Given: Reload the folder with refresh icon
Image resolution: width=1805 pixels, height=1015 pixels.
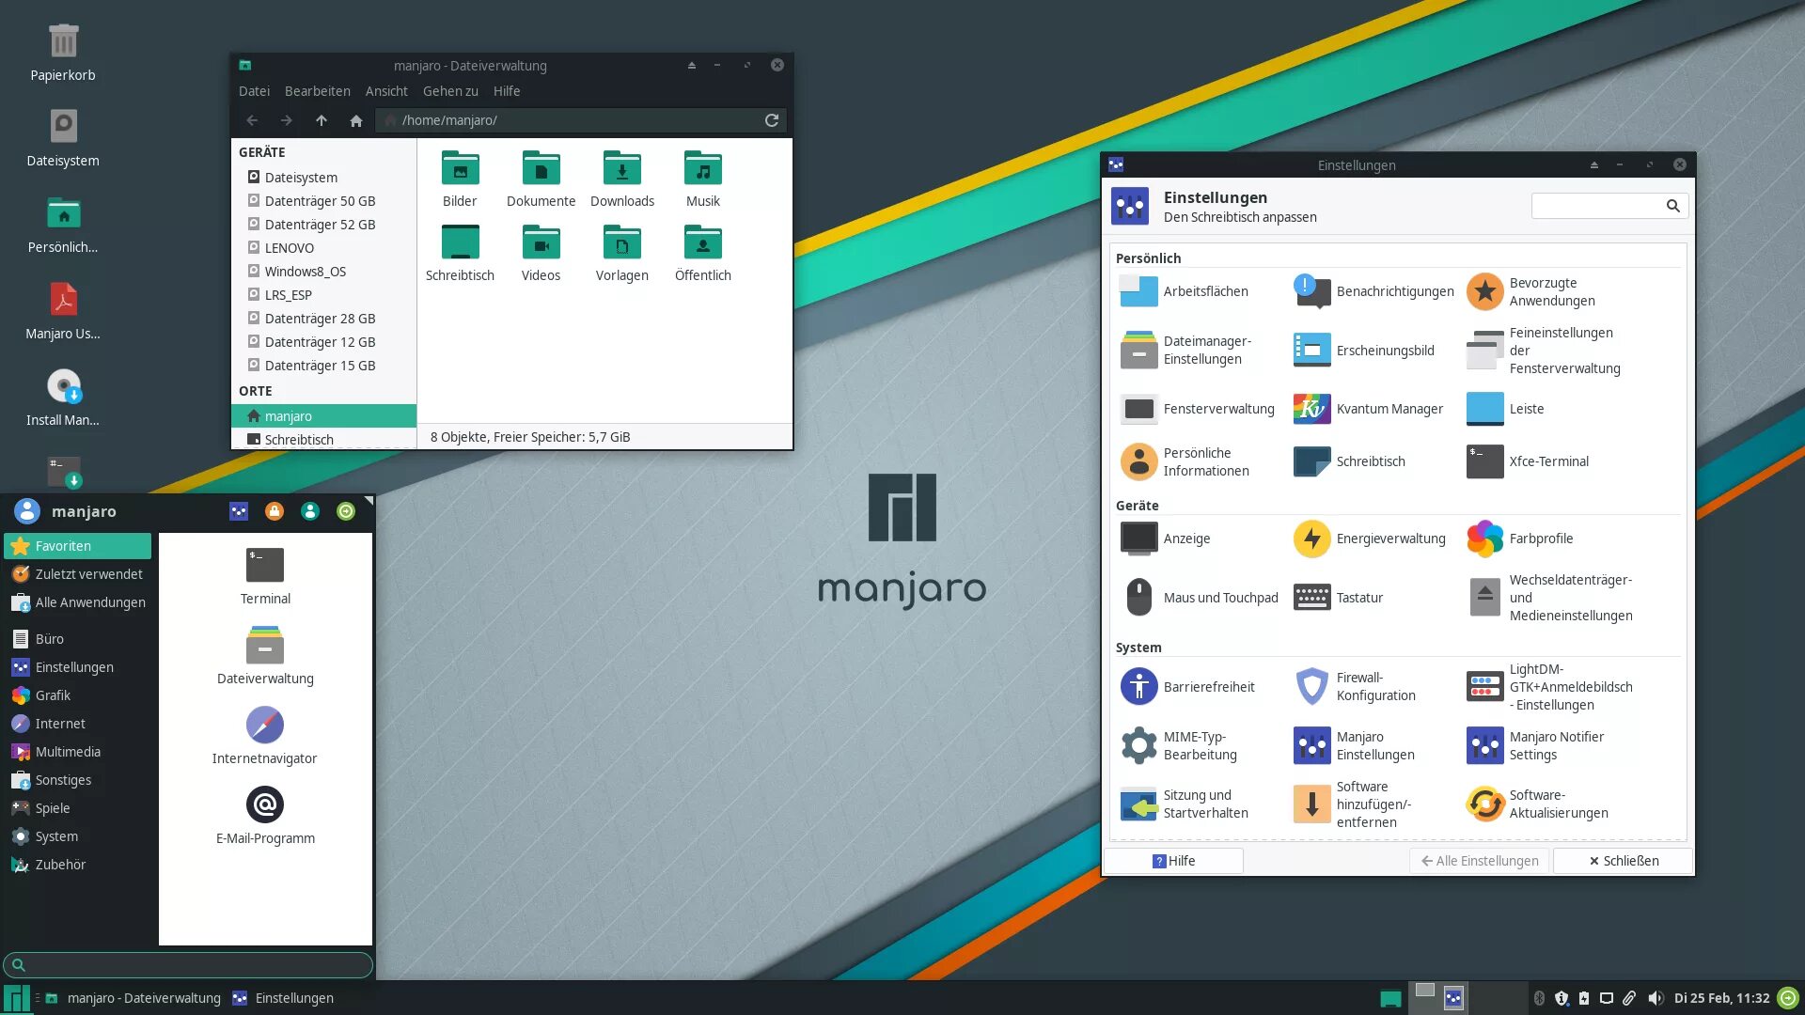Looking at the screenshot, I should 771,120.
